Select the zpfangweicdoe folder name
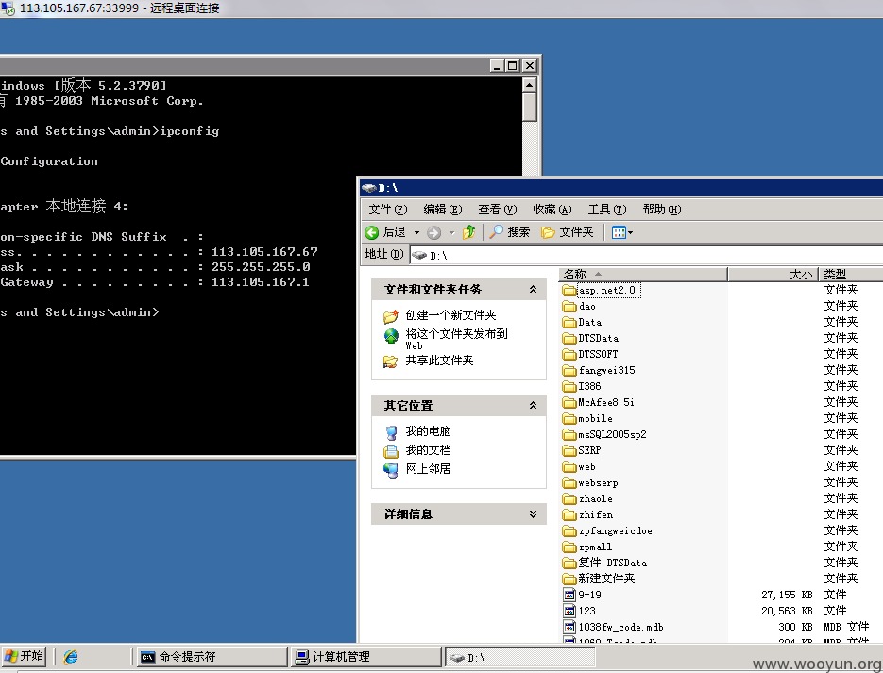This screenshot has width=883, height=673. pyautogui.click(x=615, y=530)
